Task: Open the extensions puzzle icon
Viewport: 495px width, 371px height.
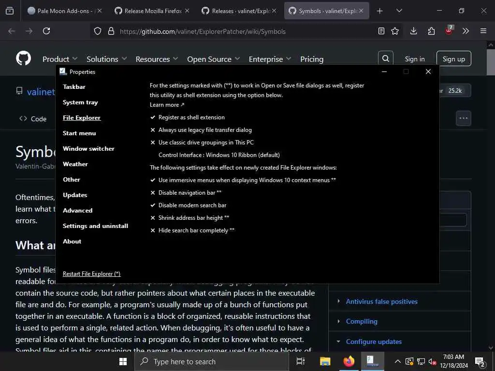Action: click(431, 31)
